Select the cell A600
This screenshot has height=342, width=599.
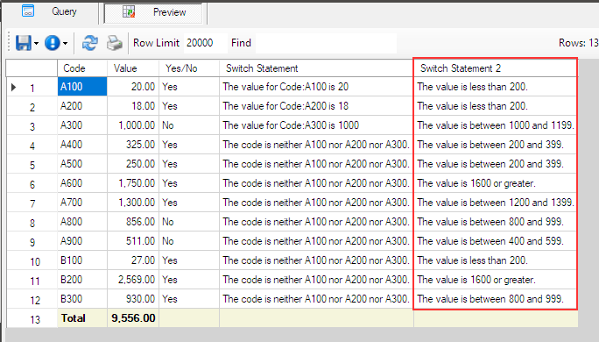82,183
